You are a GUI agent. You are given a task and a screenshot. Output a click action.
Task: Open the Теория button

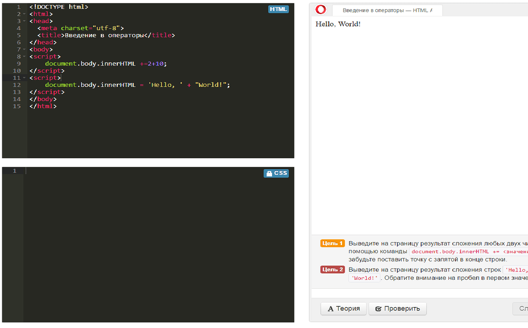(x=343, y=309)
